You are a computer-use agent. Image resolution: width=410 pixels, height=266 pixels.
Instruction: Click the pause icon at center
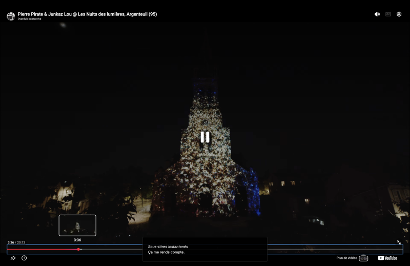tap(205, 137)
